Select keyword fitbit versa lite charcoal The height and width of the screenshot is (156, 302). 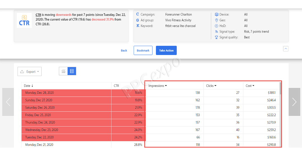180,26
